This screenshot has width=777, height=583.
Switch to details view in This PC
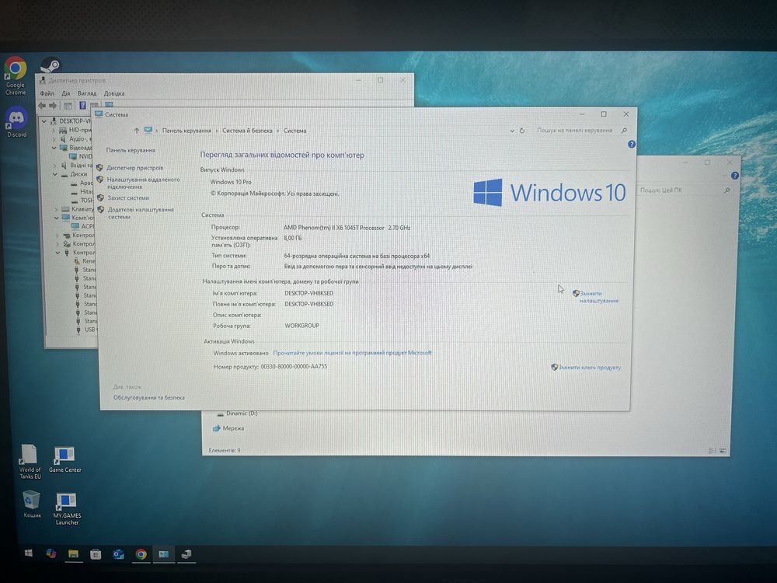point(712,451)
